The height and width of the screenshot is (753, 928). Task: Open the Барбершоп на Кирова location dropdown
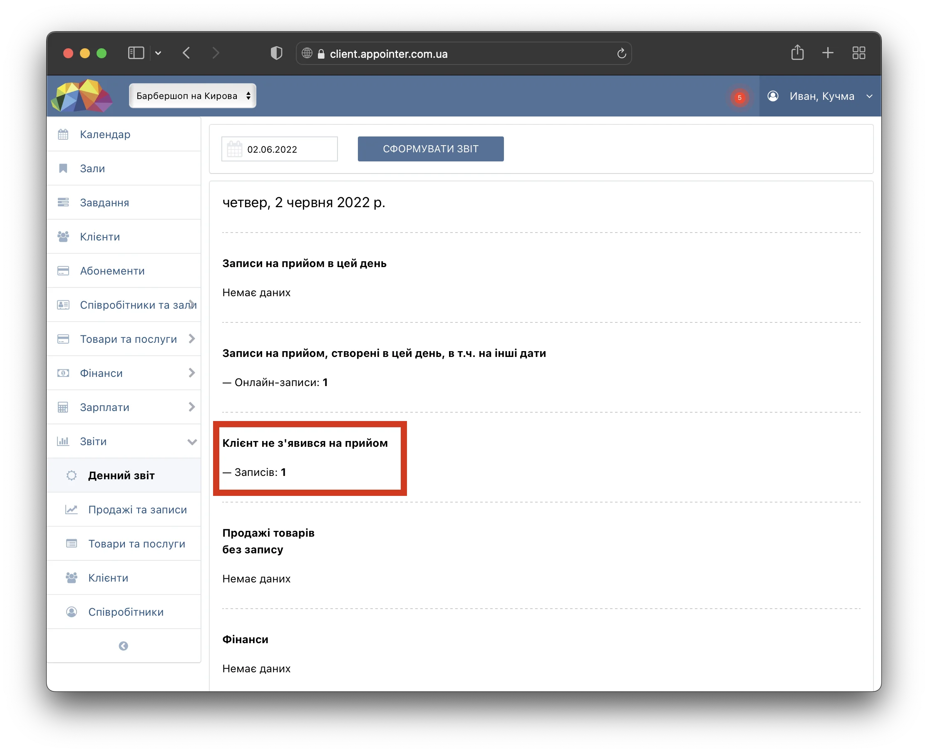(x=193, y=96)
